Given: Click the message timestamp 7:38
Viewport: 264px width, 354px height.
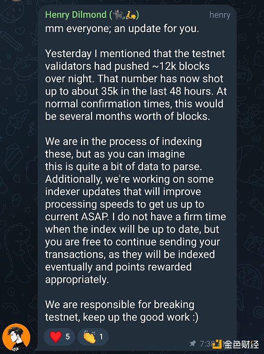Looking at the screenshot, I should point(205,344).
